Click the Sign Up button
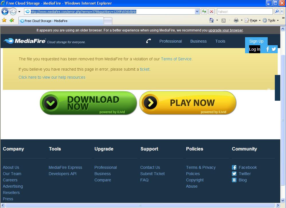The height and width of the screenshot is (208, 286). click(x=256, y=41)
